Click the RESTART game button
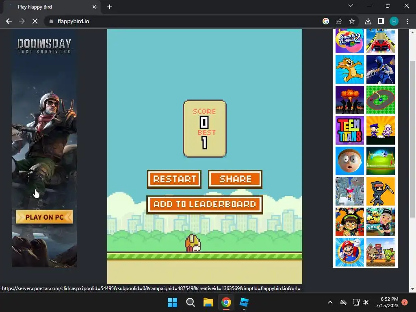 tap(174, 179)
